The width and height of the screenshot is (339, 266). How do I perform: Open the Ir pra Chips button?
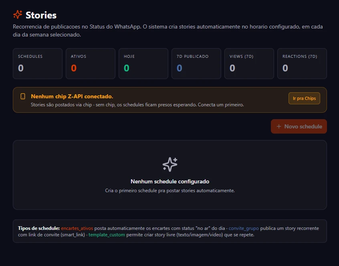pyautogui.click(x=304, y=98)
